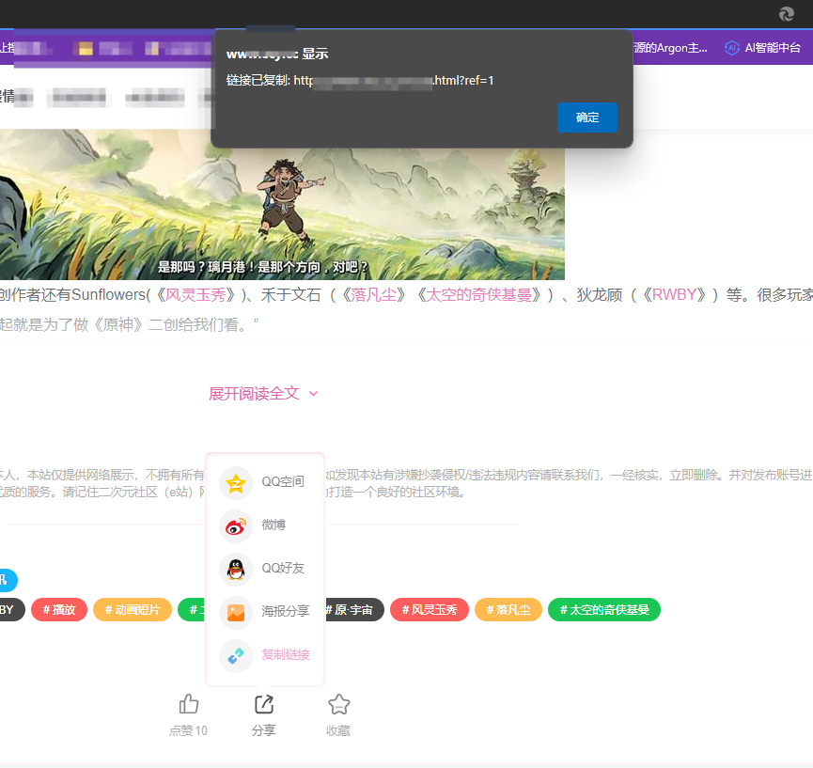Open the RWBY link in article
The image size is (813, 768).
tap(679, 293)
